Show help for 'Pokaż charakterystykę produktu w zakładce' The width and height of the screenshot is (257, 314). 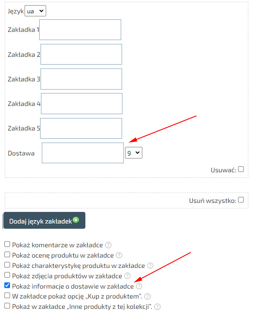pyautogui.click(x=150, y=265)
